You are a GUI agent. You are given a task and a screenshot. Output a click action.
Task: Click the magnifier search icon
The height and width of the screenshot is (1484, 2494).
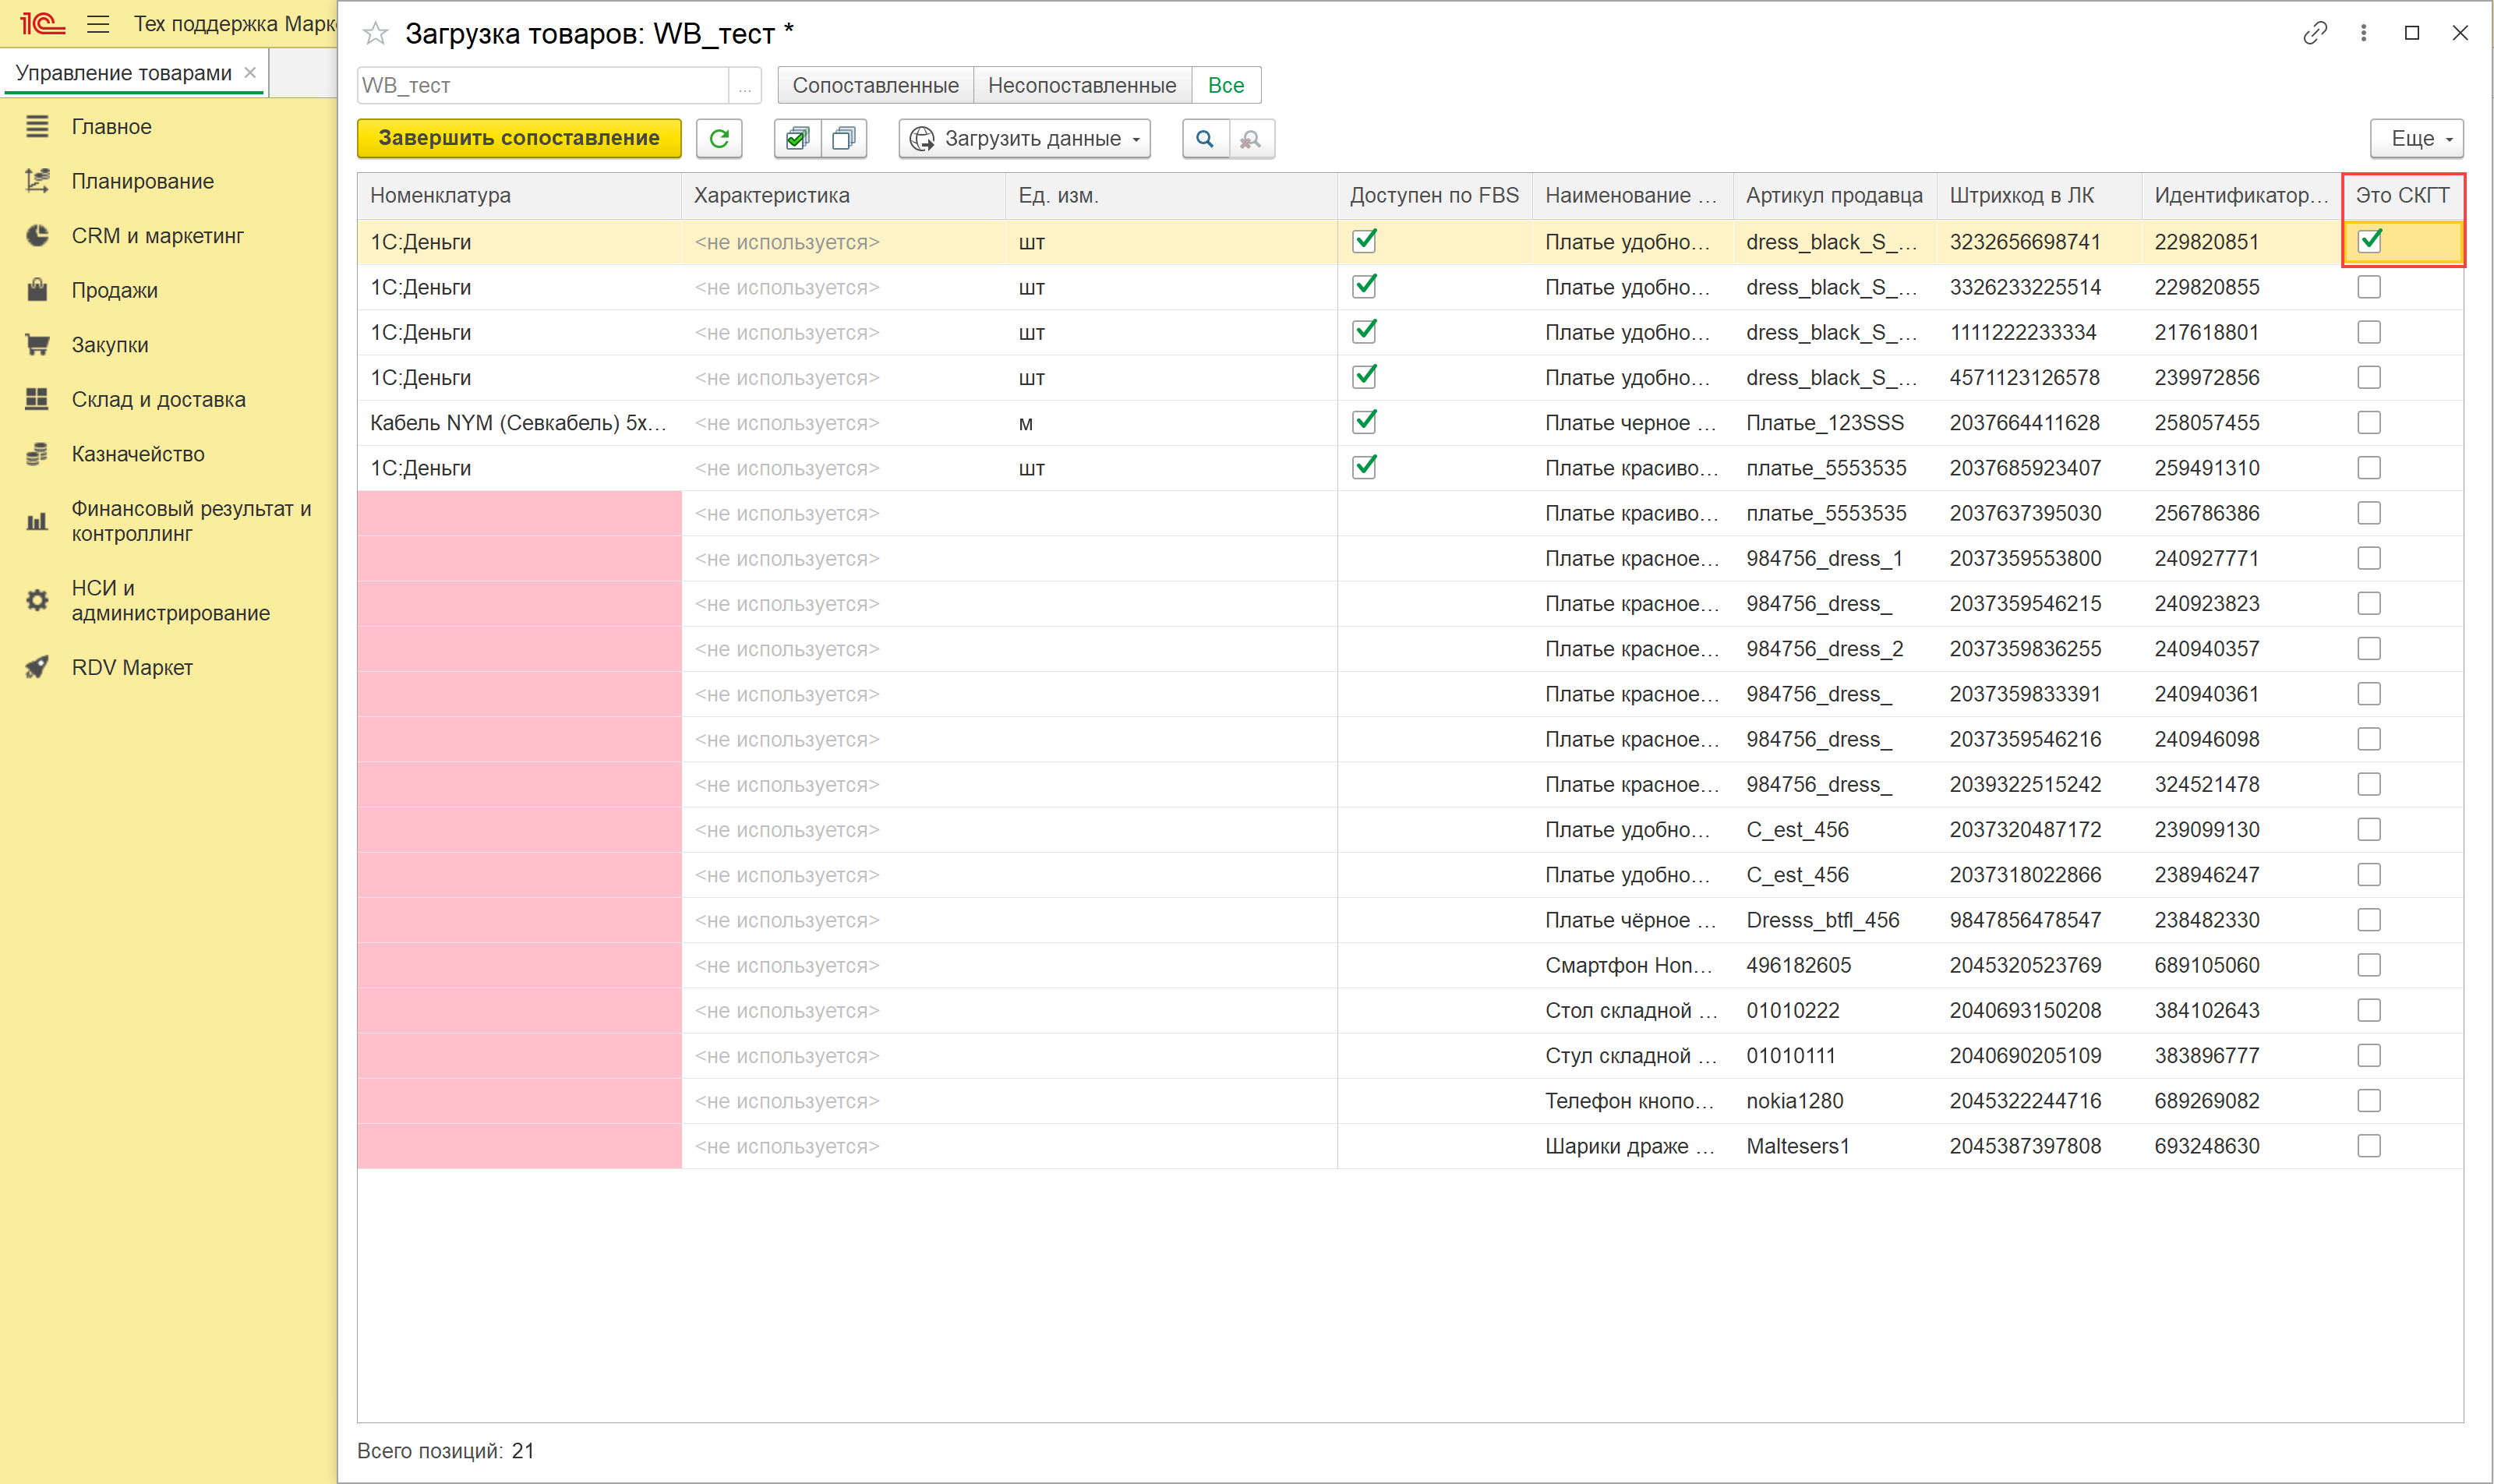[x=1205, y=139]
